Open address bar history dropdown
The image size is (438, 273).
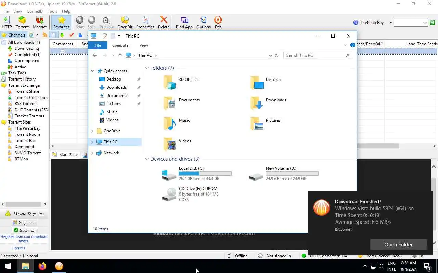point(270,55)
